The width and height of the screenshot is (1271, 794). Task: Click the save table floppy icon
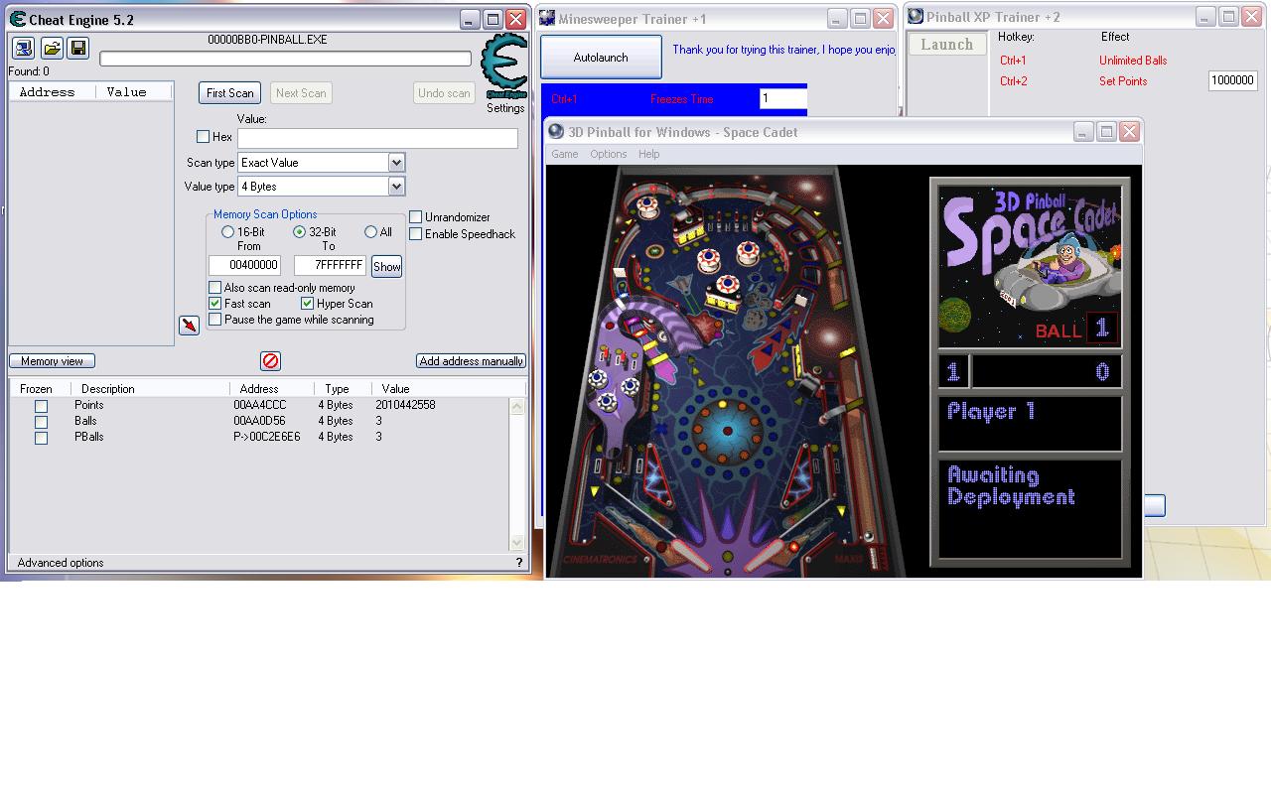point(78,48)
